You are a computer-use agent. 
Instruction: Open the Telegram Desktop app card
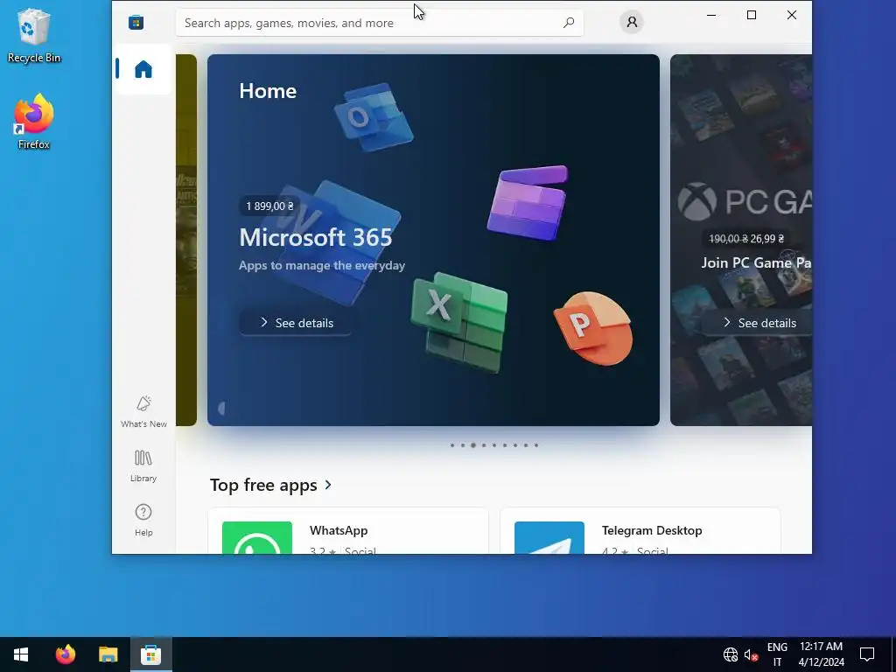tap(640, 531)
